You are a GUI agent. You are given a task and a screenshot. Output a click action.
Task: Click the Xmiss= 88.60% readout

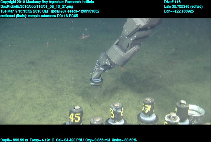click(x=124, y=140)
